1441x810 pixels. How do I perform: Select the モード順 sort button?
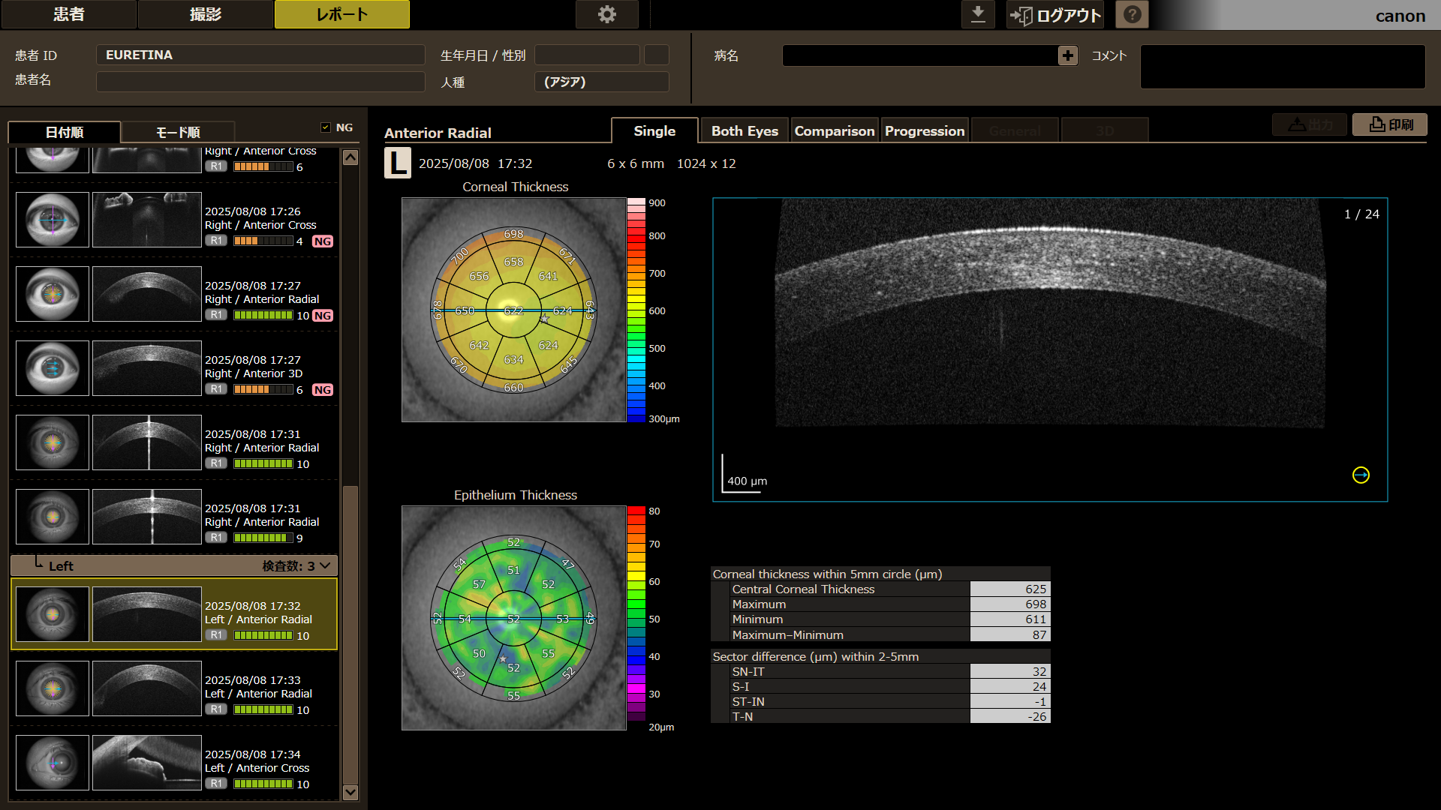[178, 132]
